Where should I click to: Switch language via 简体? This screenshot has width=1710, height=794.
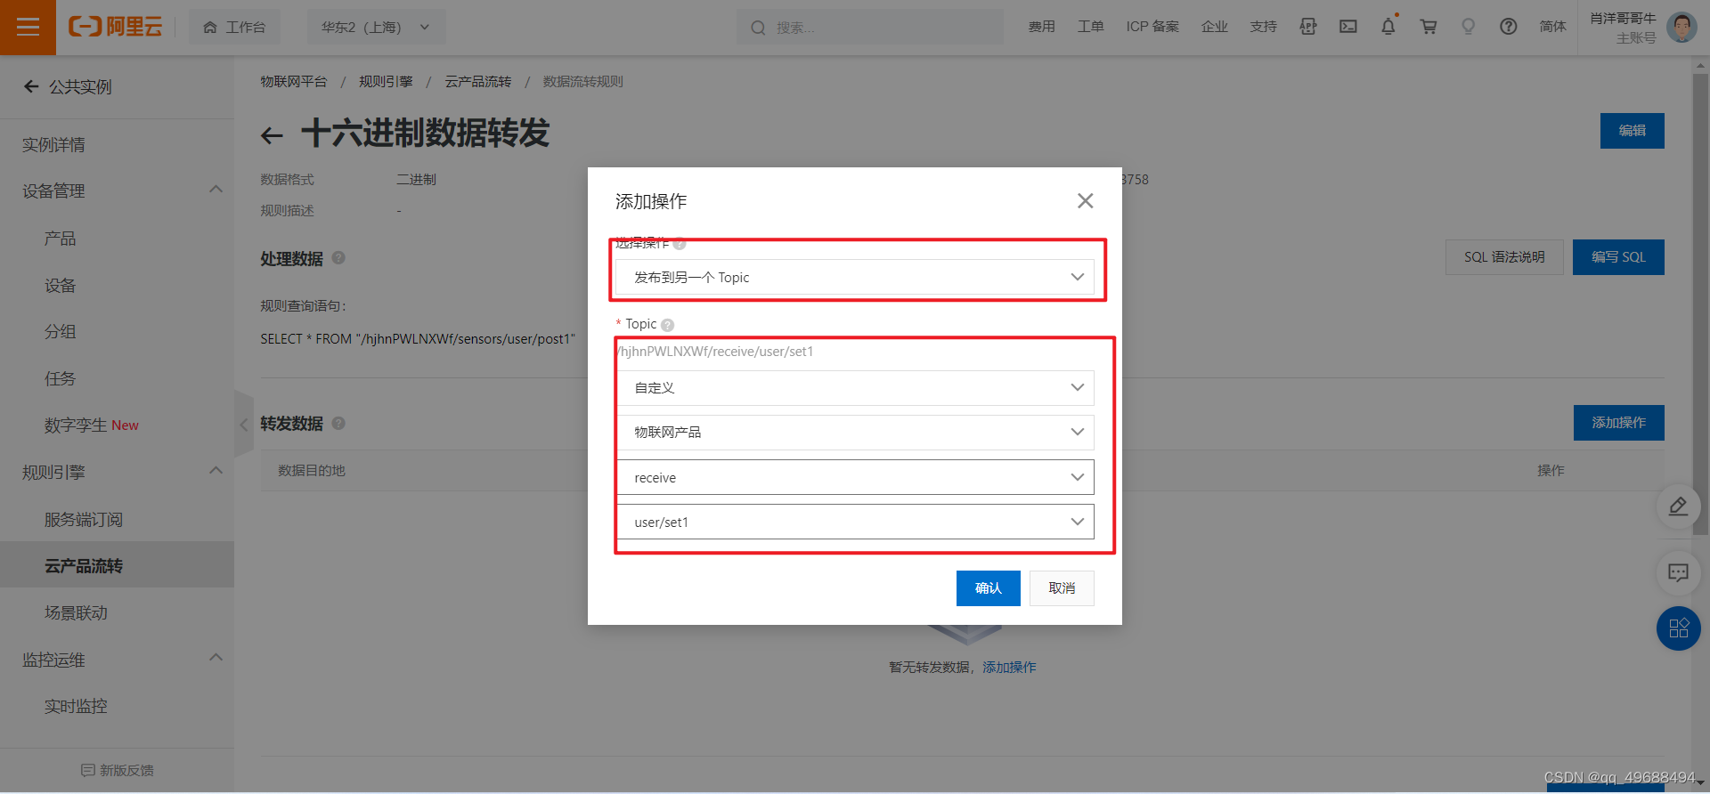tap(1552, 27)
